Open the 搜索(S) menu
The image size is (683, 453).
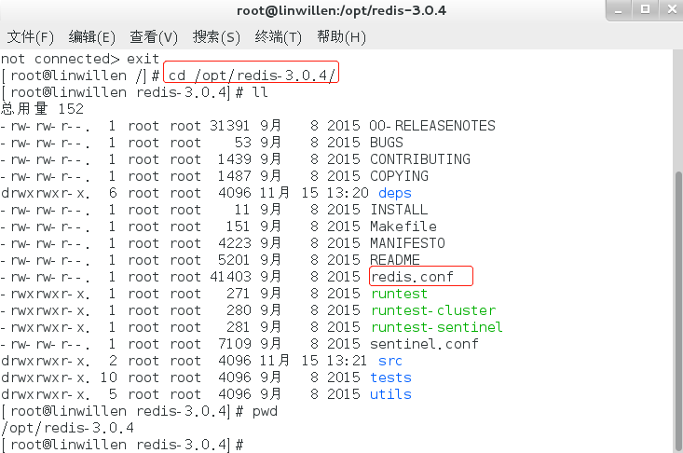[216, 37]
